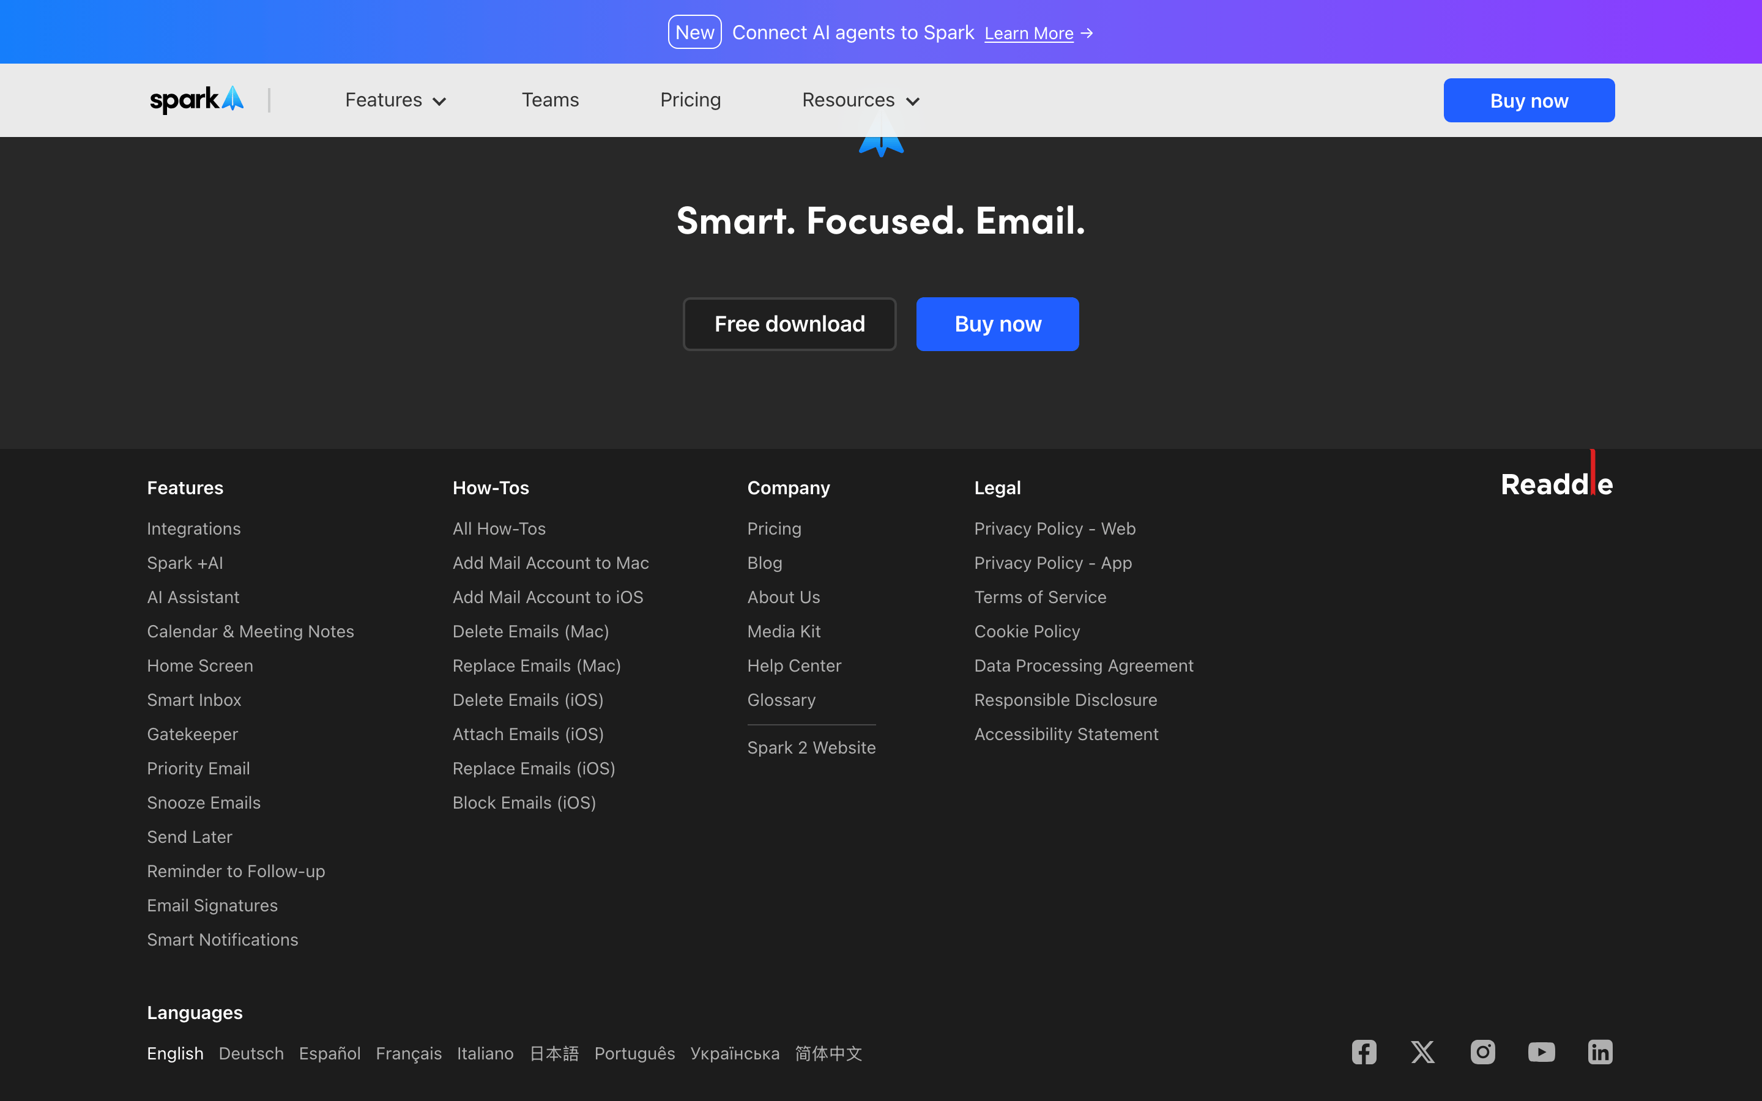Open the Blog link under Company
Image resolution: width=1762 pixels, height=1101 pixels.
[765, 563]
